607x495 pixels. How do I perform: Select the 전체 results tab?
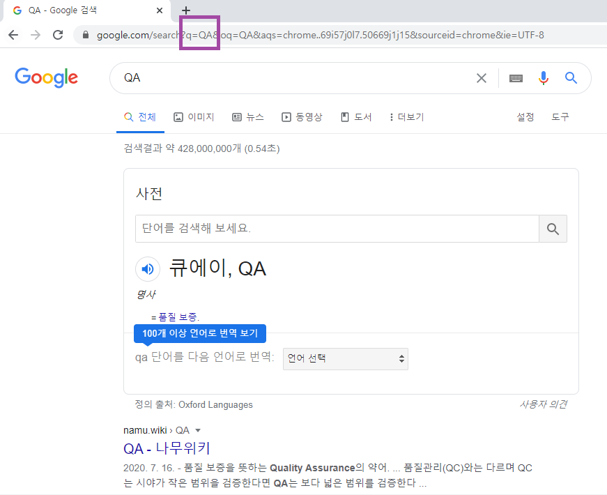[x=140, y=117]
